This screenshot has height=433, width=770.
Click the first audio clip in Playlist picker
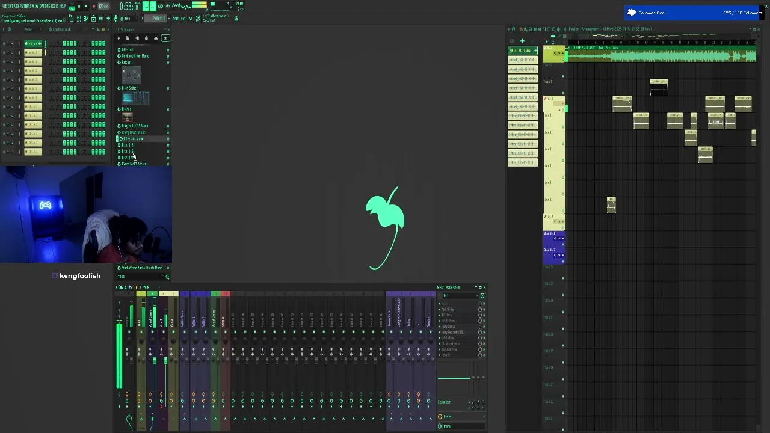[x=522, y=51]
